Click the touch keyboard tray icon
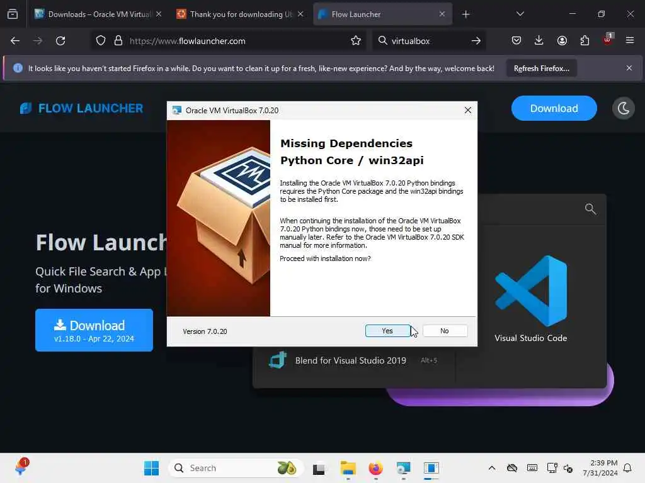 (x=532, y=468)
